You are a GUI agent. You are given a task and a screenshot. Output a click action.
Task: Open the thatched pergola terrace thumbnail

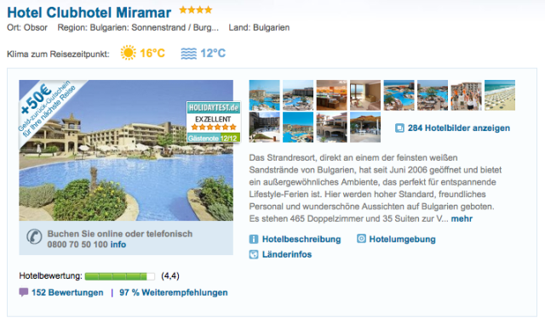tap(365, 127)
